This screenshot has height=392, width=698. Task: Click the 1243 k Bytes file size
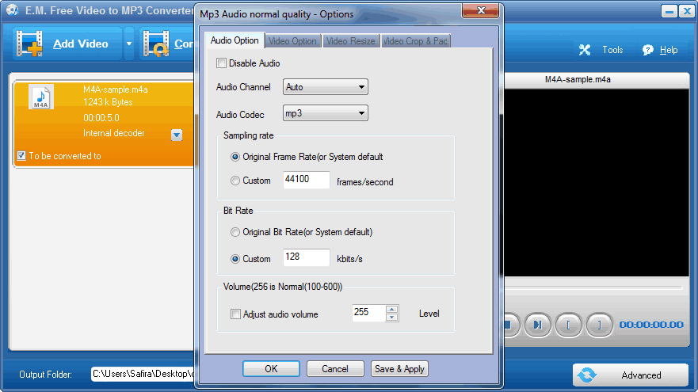[109, 102]
